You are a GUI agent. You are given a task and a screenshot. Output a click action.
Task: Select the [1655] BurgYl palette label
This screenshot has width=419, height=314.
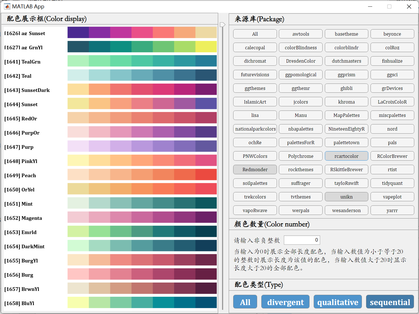click(x=21, y=261)
